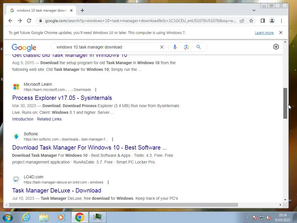
Task: Click the vertical scrollbar thumb
Action: point(285,103)
